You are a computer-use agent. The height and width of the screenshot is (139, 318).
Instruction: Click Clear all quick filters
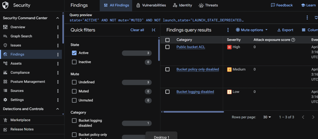(137, 30)
